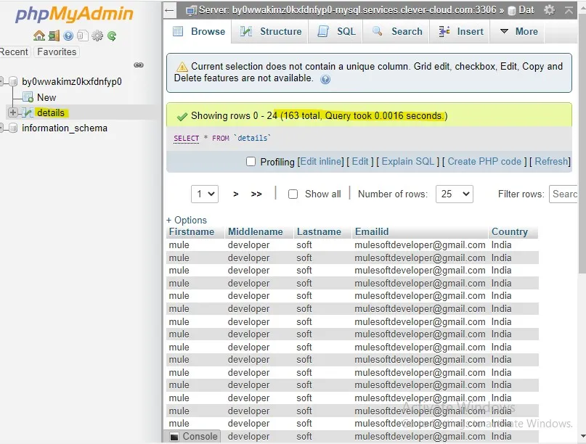586x444 pixels.
Task: Open the Insert tab
Action: click(x=461, y=31)
